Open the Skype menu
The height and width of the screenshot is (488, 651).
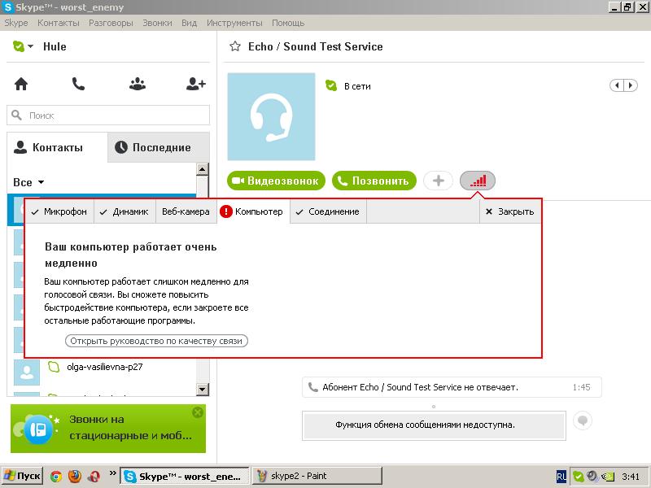tap(16, 23)
